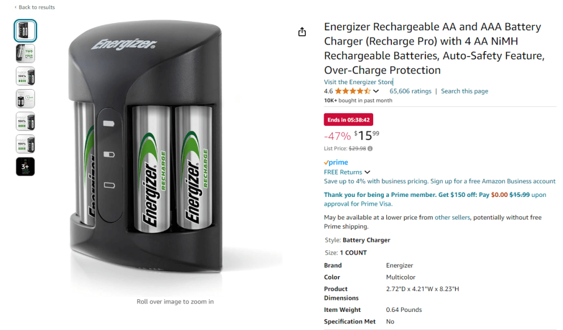The width and height of the screenshot is (563, 330).
Task: Click the Prime logo badge
Action: tap(336, 162)
